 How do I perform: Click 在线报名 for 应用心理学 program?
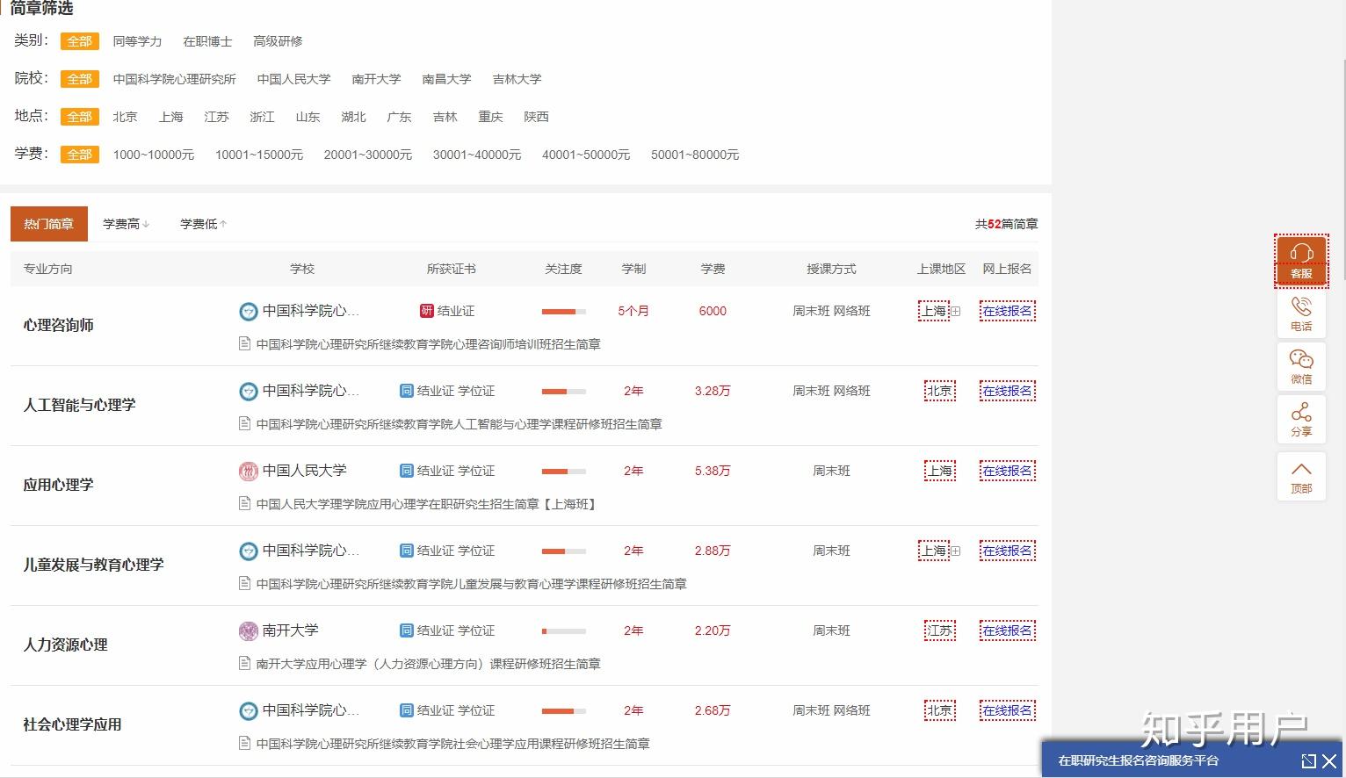[1007, 470]
